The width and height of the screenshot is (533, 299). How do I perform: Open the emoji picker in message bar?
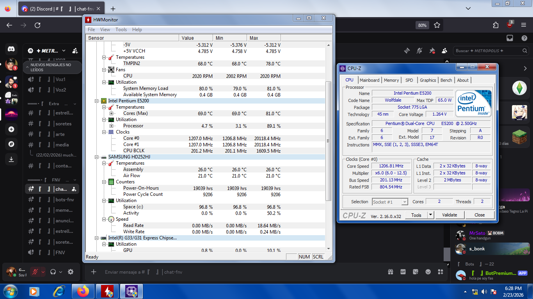point(428,272)
